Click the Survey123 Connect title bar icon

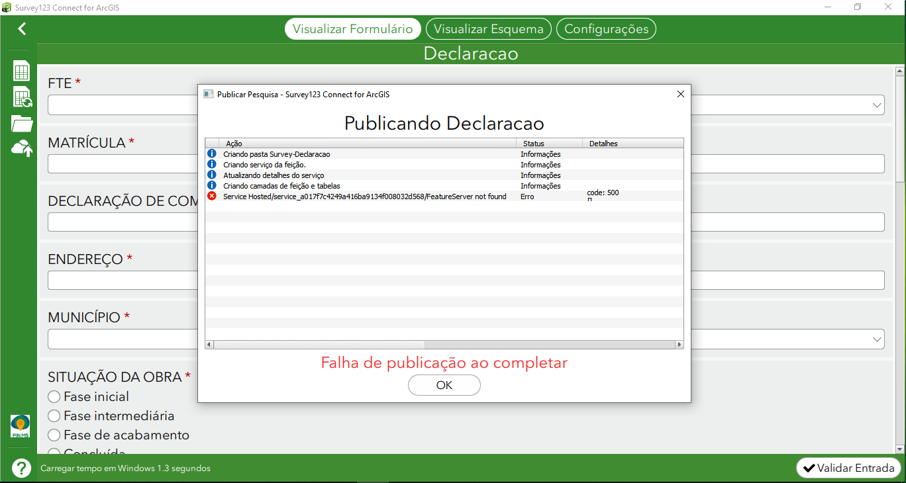click(7, 7)
